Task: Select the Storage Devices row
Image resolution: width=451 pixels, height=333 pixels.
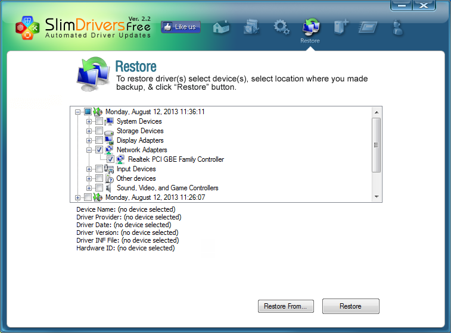Action: [x=140, y=131]
